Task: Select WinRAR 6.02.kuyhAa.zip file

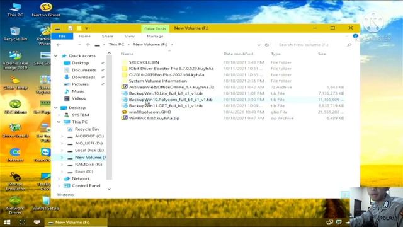Action: click(154, 118)
